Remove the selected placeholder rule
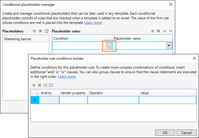This screenshot has height=138, width=199. point(159,31)
